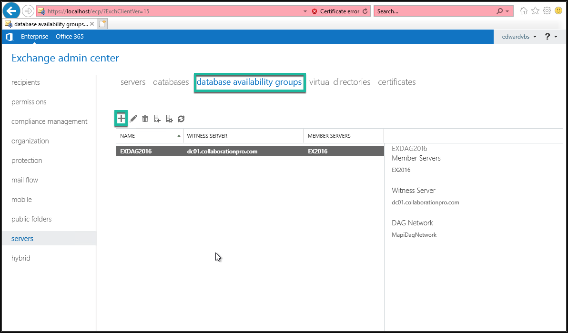The height and width of the screenshot is (333, 568).
Task: Go to mail flow section
Action: pos(25,180)
